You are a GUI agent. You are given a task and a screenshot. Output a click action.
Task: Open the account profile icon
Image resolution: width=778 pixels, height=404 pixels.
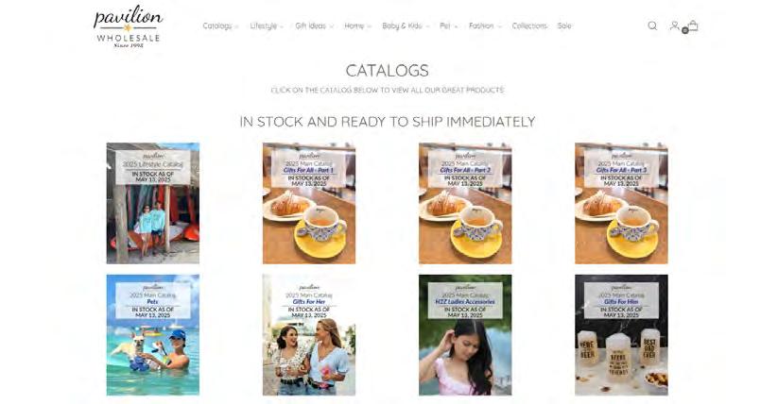(x=674, y=25)
